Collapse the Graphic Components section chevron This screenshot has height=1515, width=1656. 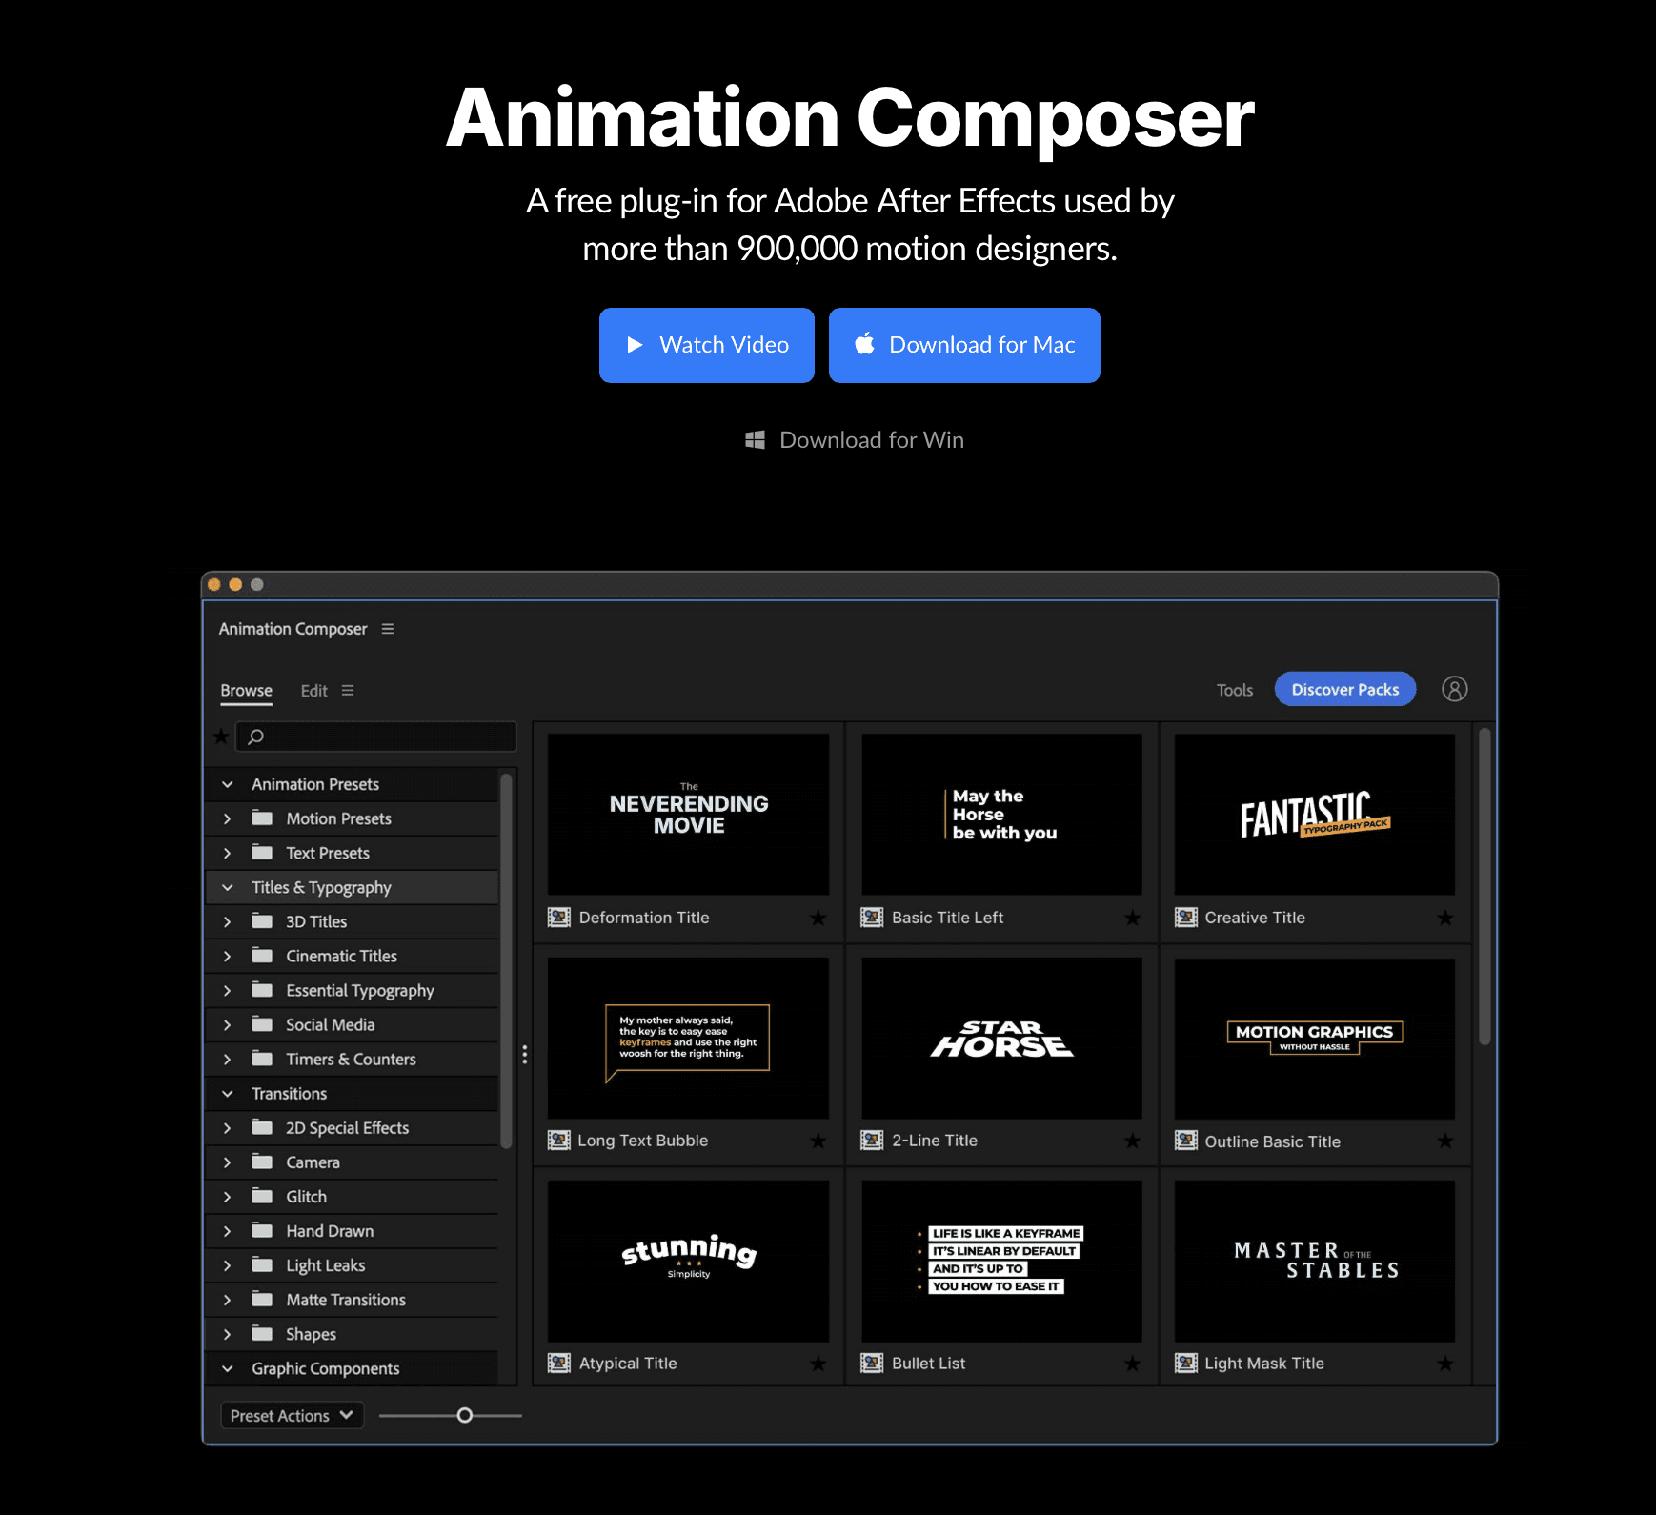click(228, 1368)
